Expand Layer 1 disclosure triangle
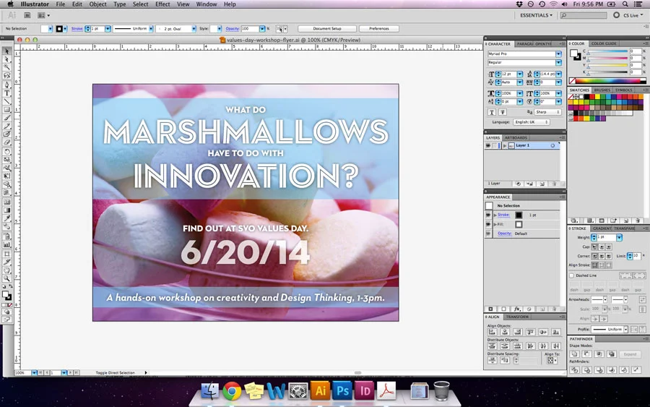Image resolution: width=650 pixels, height=407 pixels. (x=505, y=145)
